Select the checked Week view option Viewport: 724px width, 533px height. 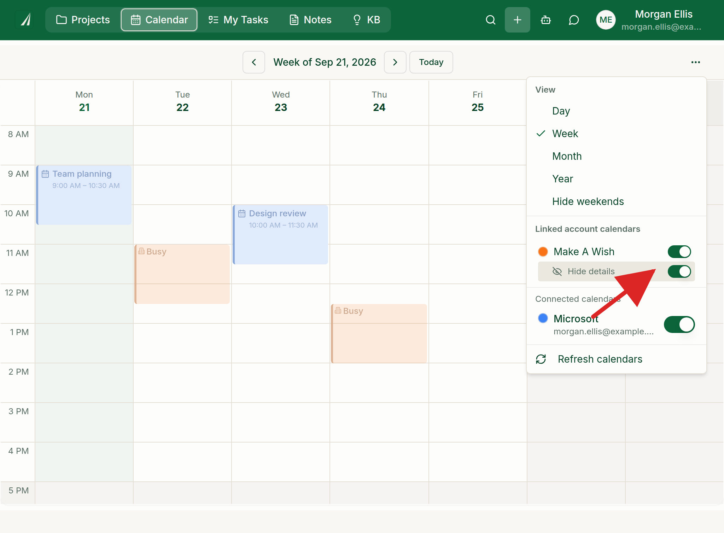click(616, 134)
